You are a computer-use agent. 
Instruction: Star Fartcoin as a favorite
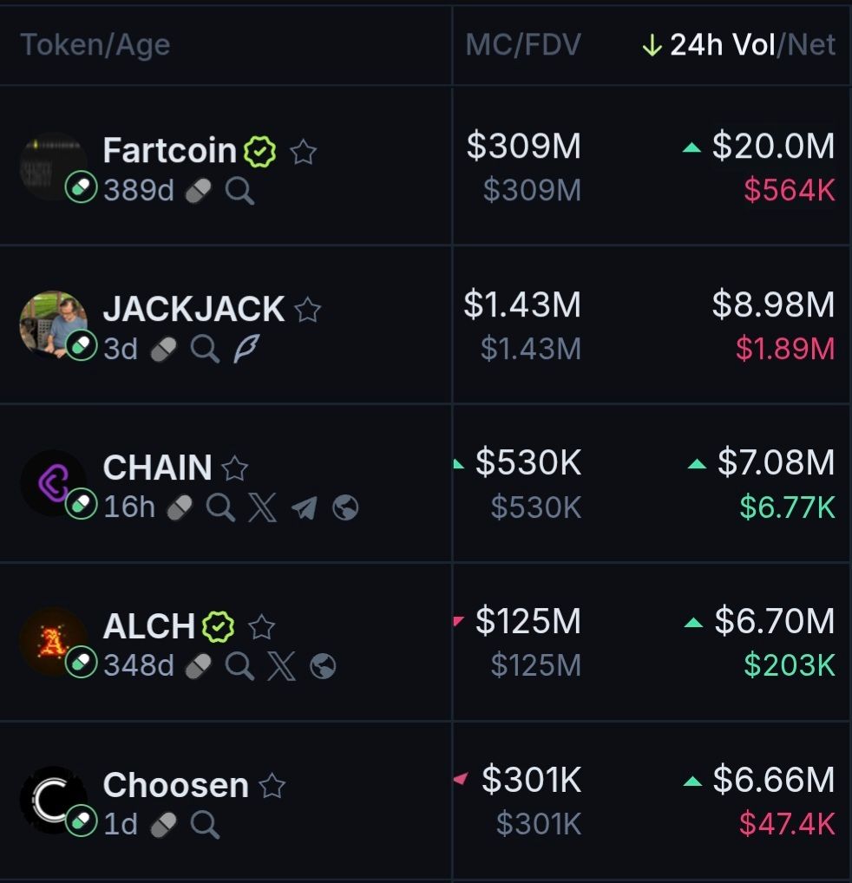303,153
